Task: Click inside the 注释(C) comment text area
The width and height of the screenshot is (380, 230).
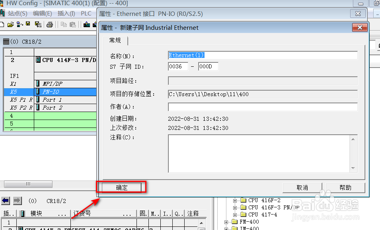Action: pos(259,154)
